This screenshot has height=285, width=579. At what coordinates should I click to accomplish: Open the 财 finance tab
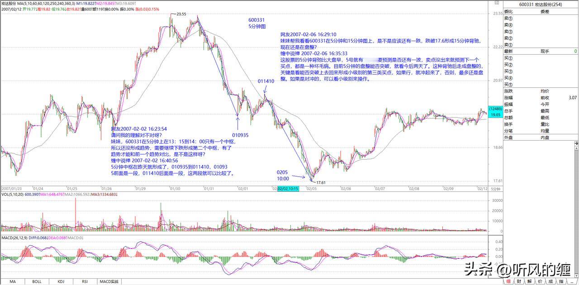click(x=519, y=281)
